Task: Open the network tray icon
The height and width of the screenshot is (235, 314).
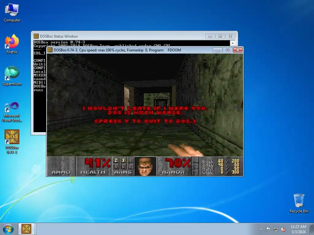Action: click(276, 229)
